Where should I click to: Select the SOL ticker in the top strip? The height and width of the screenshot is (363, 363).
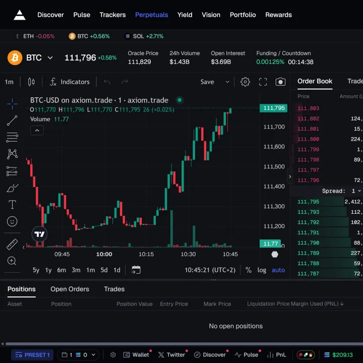[144, 36]
